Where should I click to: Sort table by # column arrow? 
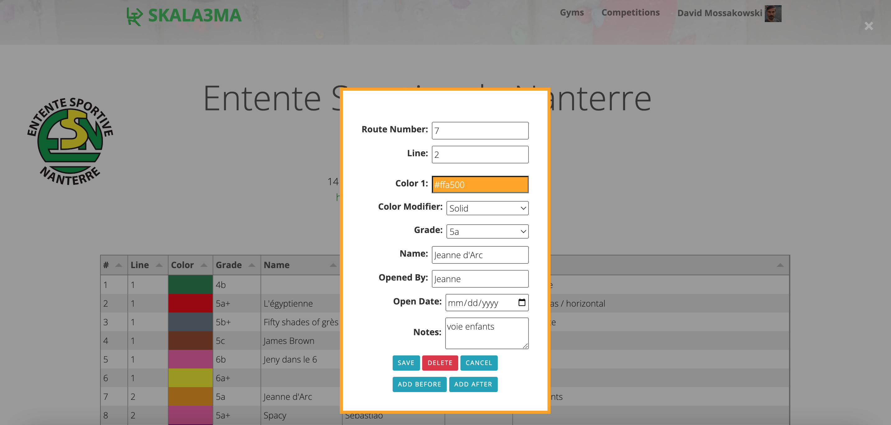118,265
